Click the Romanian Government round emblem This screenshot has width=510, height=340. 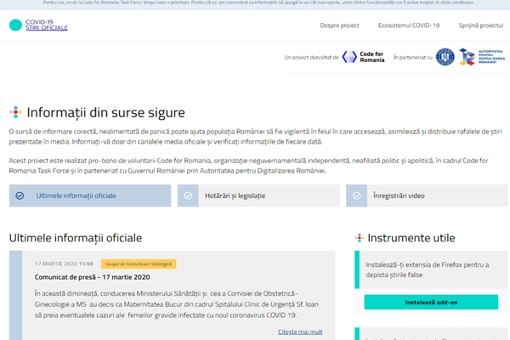coord(445,57)
